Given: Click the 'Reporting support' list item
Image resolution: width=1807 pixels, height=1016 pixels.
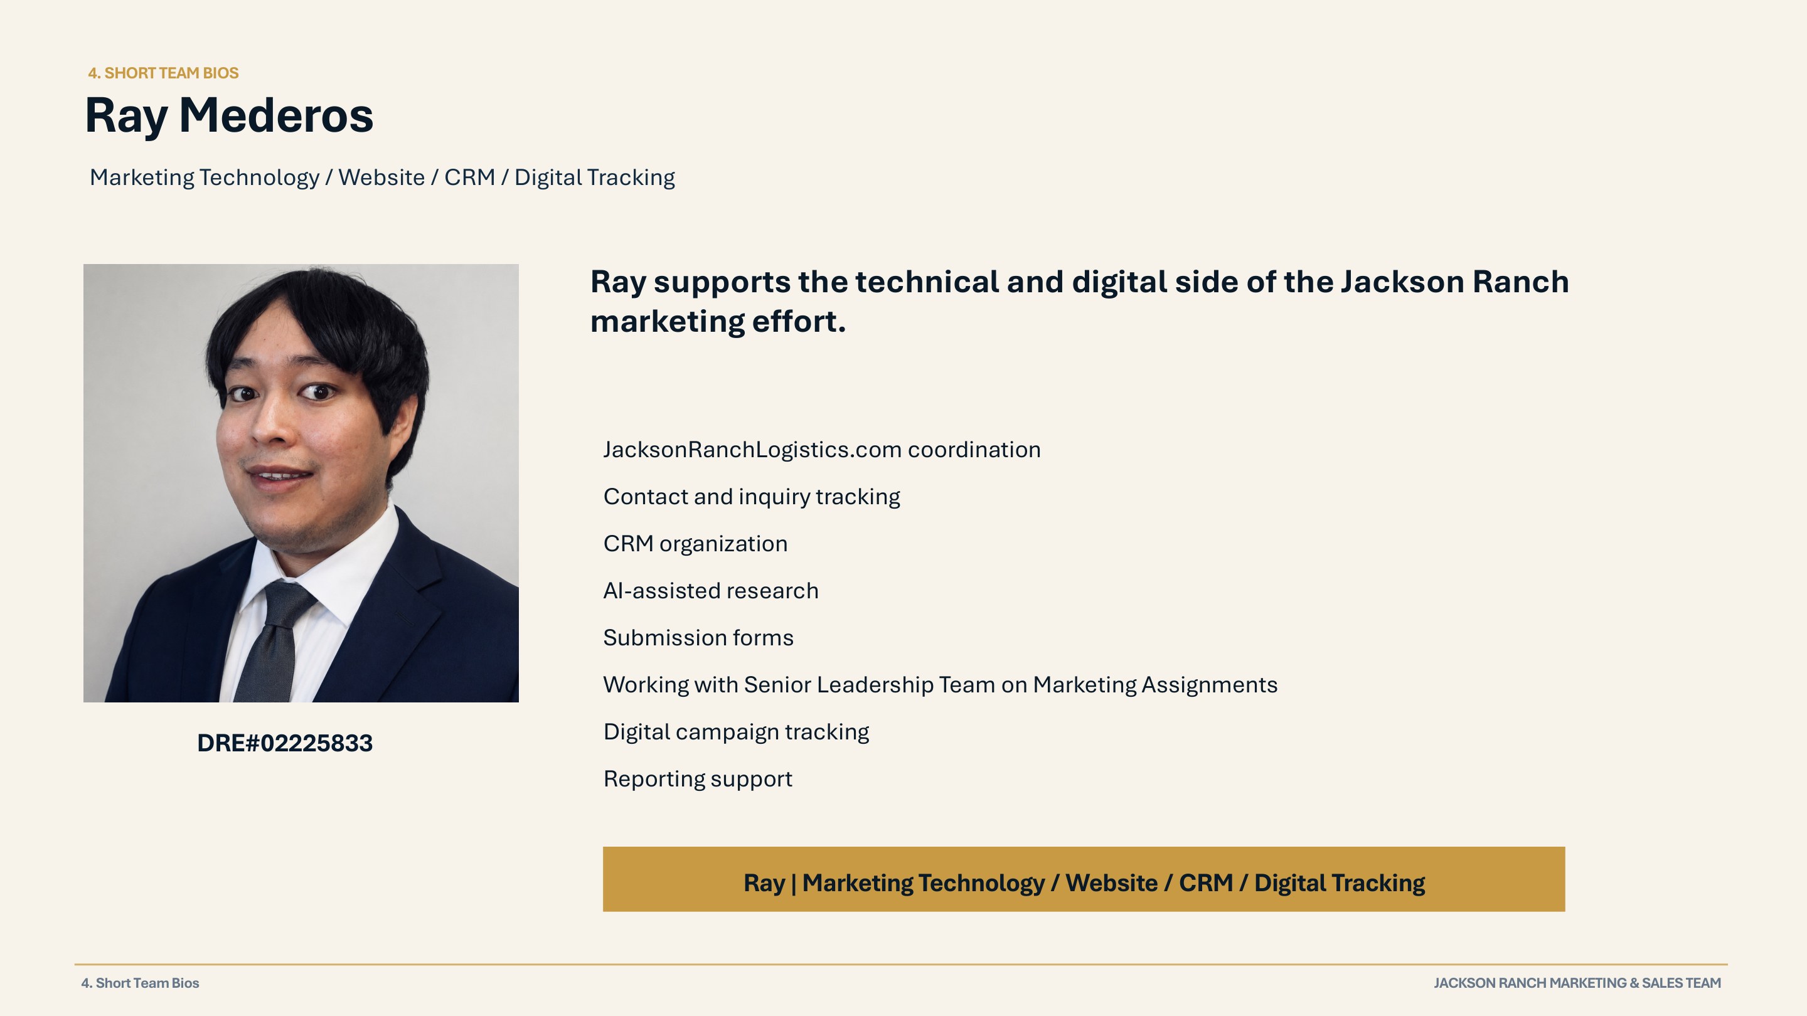Looking at the screenshot, I should click(x=698, y=779).
